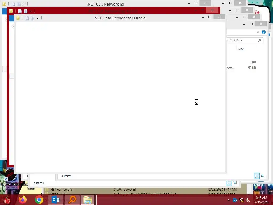
Task: Click the muted volume tray icon
Action: coord(248,200)
